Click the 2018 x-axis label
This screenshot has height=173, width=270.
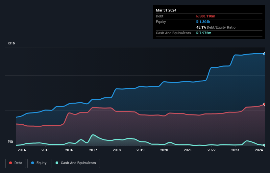(117, 150)
